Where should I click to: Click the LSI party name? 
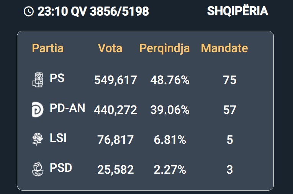(x=58, y=138)
